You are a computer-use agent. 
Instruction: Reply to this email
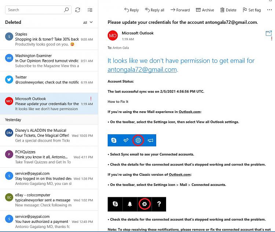(131, 10)
